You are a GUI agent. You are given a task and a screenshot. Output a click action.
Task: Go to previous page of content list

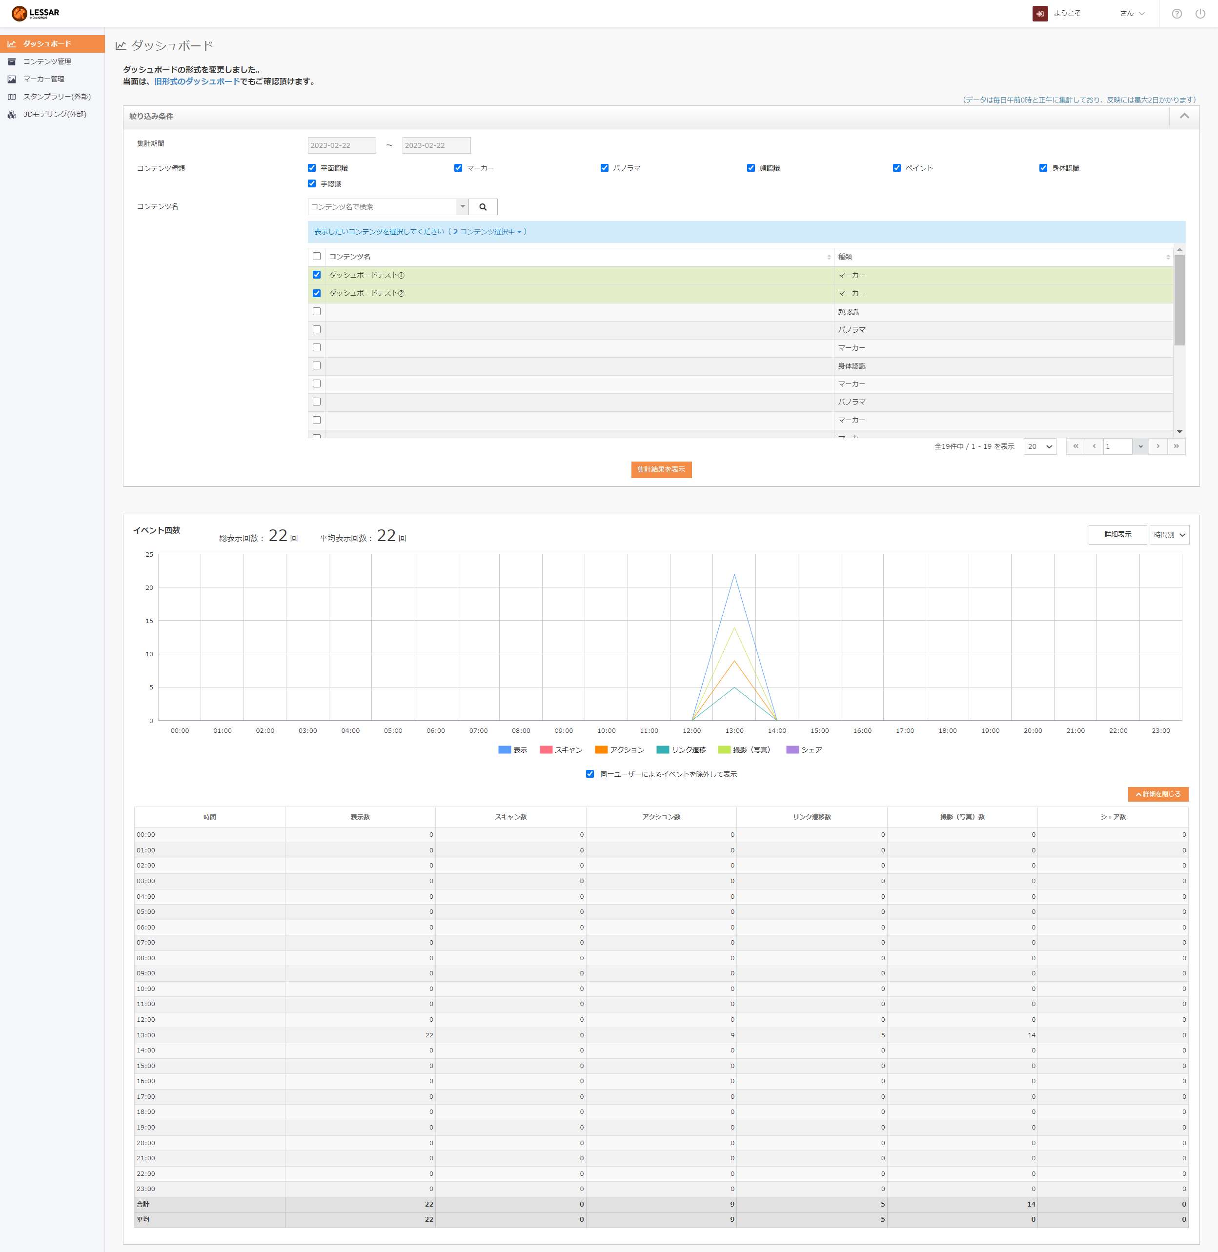[x=1094, y=446]
